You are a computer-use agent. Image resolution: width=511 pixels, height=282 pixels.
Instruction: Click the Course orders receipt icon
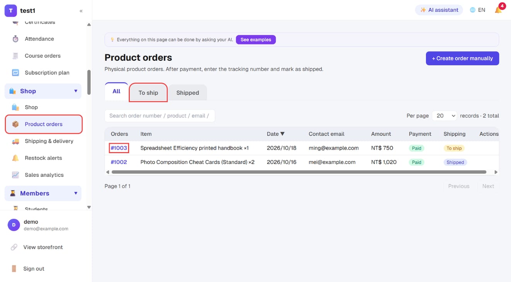click(x=15, y=56)
